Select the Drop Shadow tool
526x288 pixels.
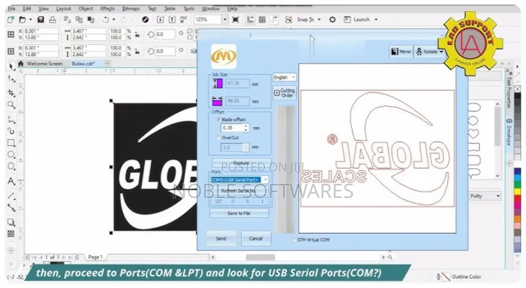tap(11, 222)
